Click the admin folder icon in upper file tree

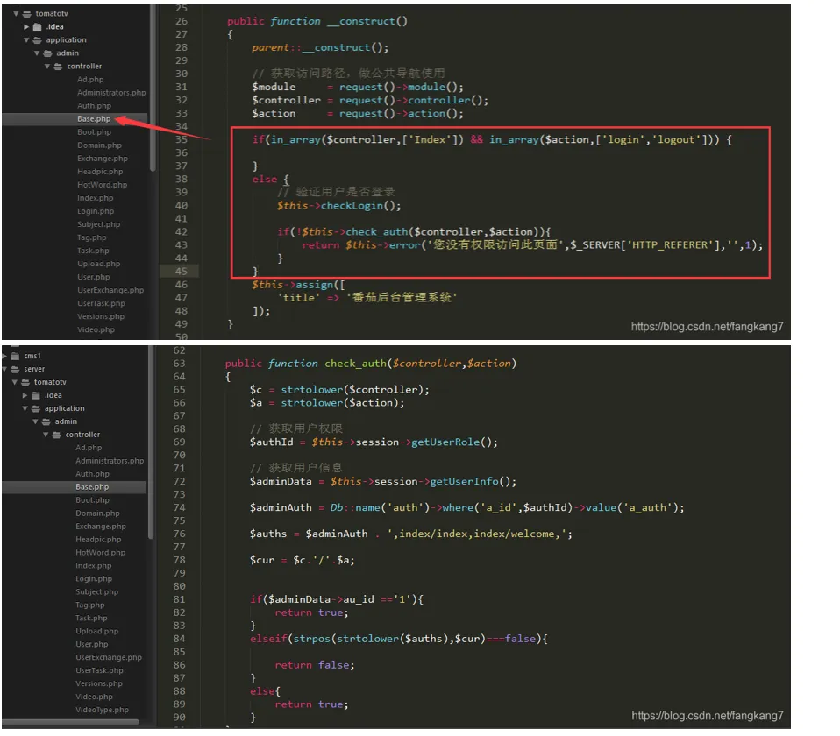click(x=47, y=53)
